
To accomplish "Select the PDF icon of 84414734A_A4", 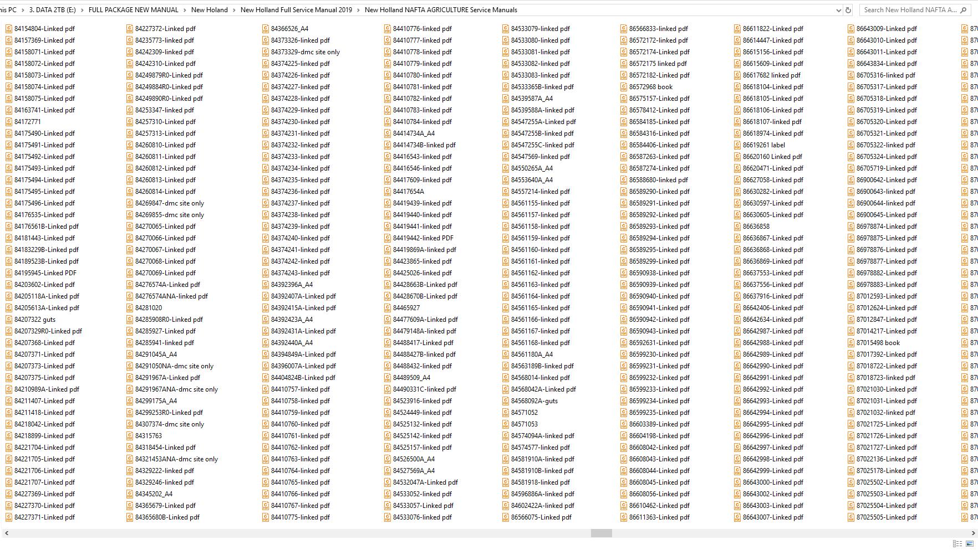I will tap(388, 133).
